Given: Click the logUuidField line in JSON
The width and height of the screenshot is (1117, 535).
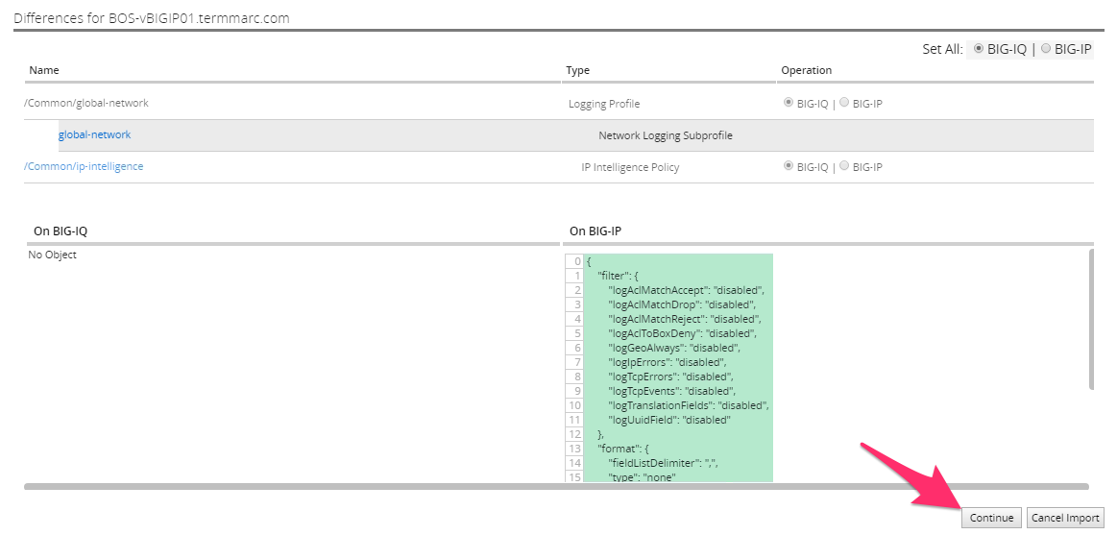Looking at the screenshot, I should pos(669,420).
